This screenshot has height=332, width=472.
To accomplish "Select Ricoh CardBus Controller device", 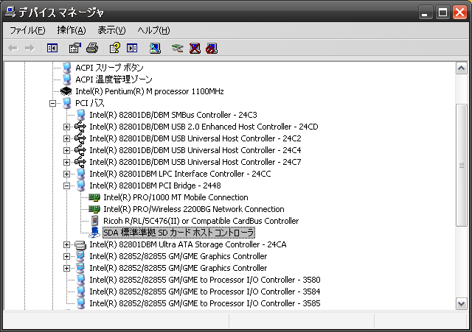I will tap(201, 221).
